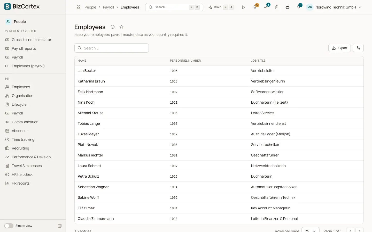Click the play icon in top bar
The image size is (372, 232).
pos(244,7)
